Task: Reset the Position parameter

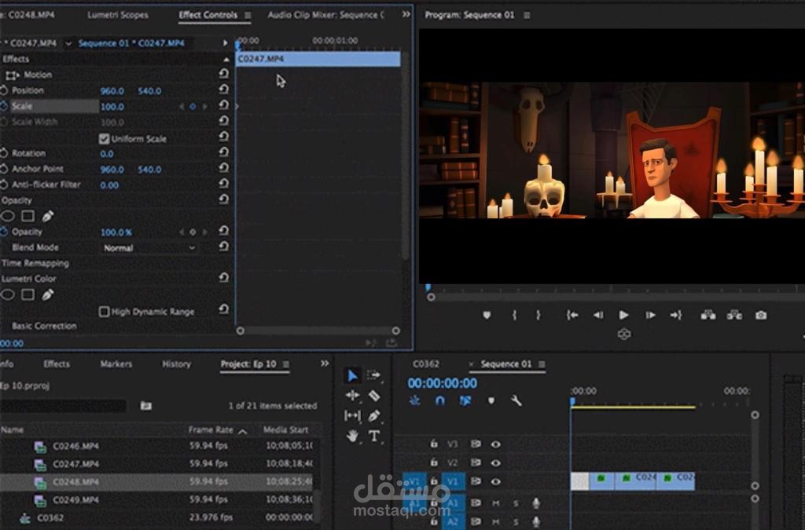Action: [224, 90]
